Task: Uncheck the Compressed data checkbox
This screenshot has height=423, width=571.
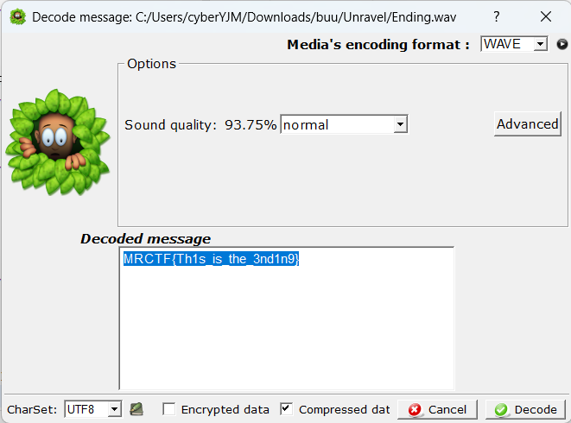Action: (286, 409)
